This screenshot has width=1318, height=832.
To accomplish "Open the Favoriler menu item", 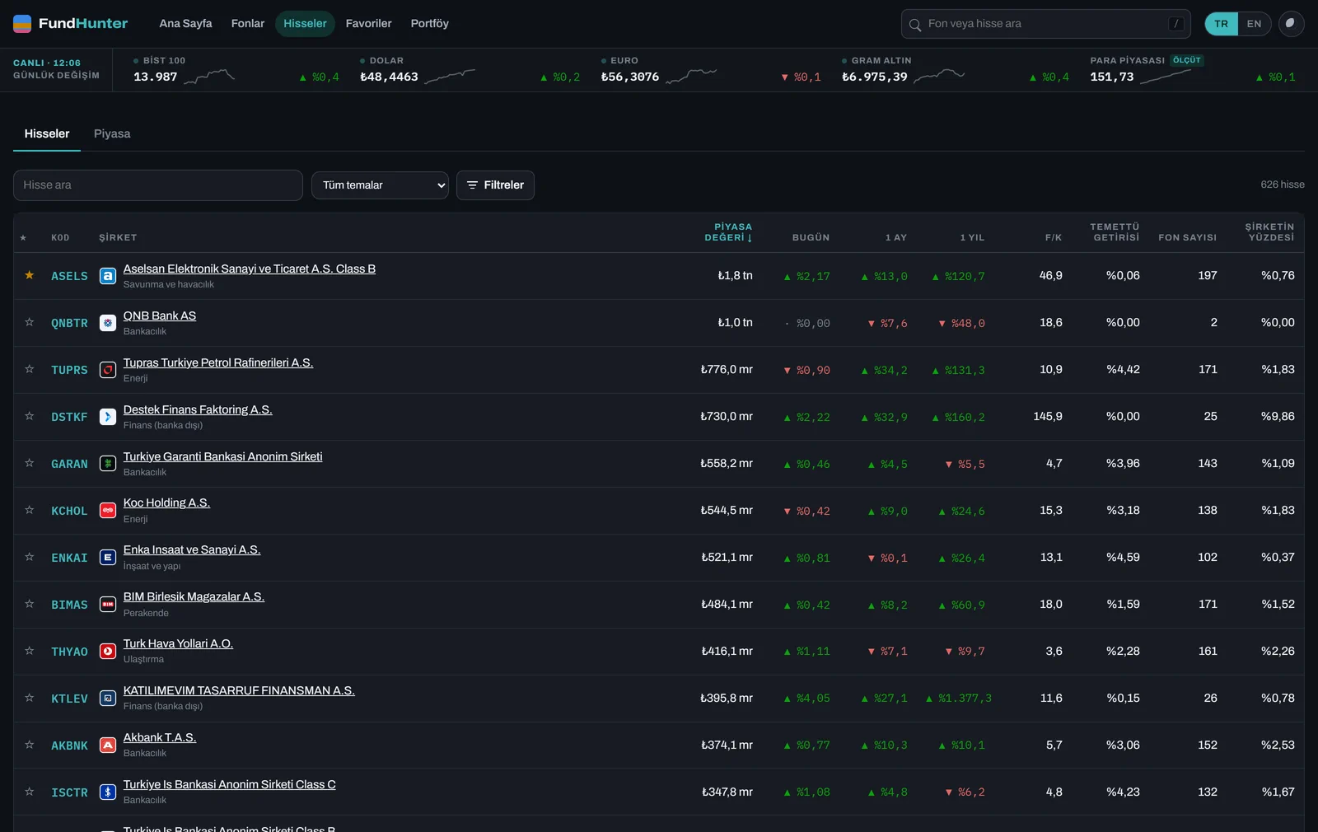I will (x=368, y=24).
